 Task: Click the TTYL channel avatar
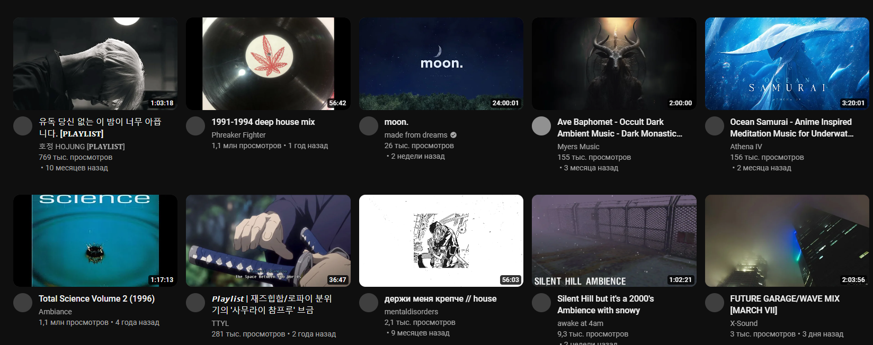pos(195,303)
